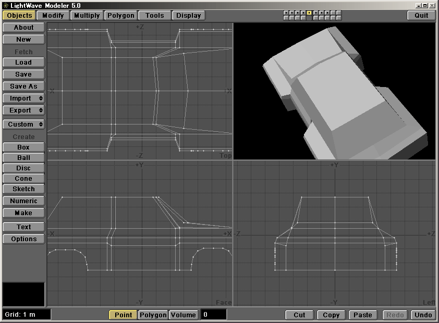This screenshot has height=323, width=439.
Task: Select foreground layer 10 button
Action: [x=339, y=13]
